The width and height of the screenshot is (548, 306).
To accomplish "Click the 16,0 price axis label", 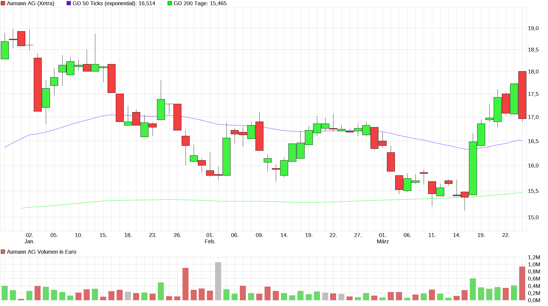I will (533, 165).
